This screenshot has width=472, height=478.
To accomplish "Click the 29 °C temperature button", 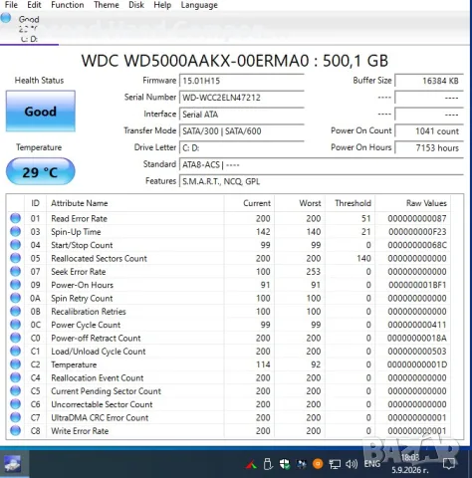I will point(41,171).
